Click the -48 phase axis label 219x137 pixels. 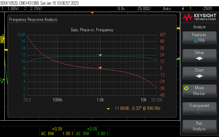162,95
